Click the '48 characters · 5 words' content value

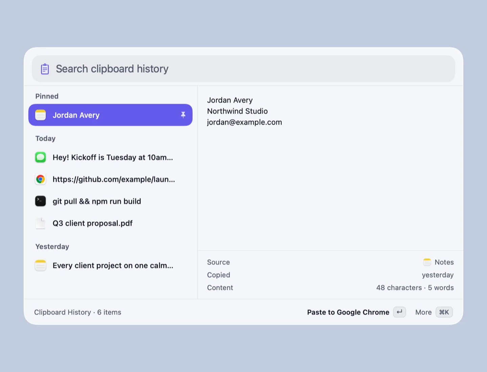point(415,288)
